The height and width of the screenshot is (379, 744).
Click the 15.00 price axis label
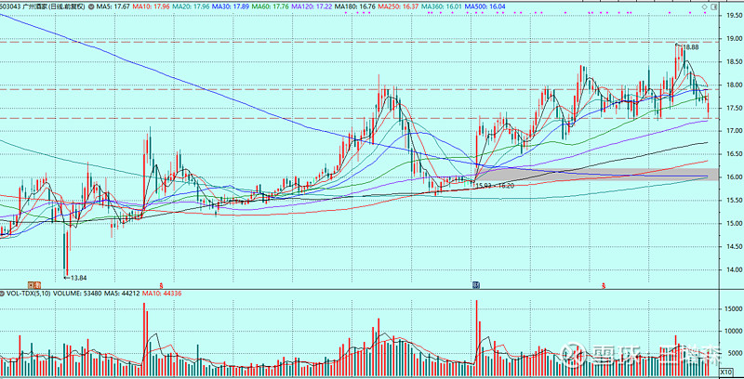pyautogui.click(x=734, y=224)
